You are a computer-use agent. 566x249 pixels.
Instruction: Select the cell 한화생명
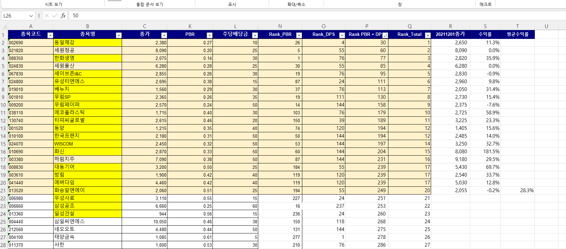click(x=87, y=58)
